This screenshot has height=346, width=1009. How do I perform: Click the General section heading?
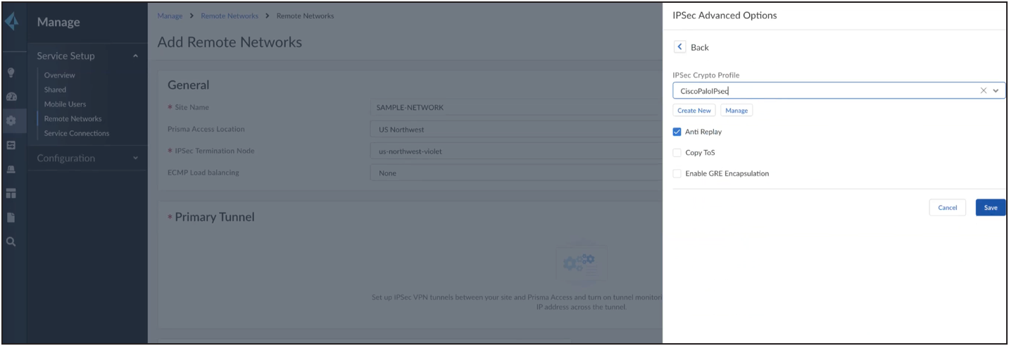[188, 85]
